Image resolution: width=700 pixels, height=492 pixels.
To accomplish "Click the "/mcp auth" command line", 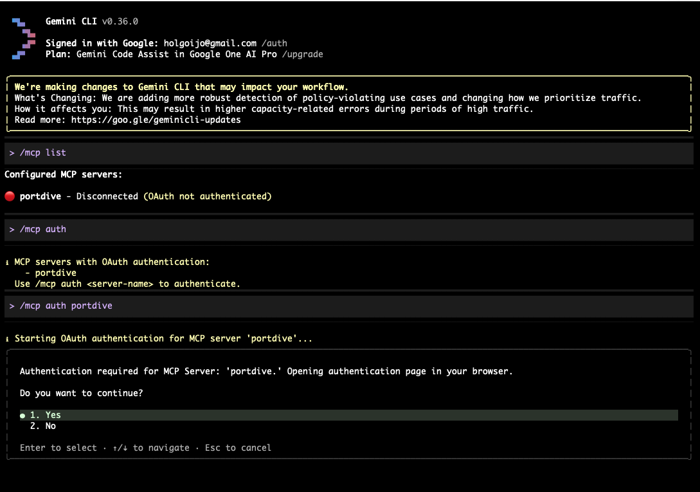I will click(348, 230).
